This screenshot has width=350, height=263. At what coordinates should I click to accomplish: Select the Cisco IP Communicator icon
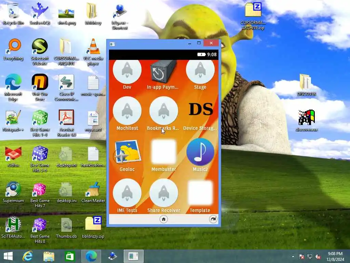67,87
